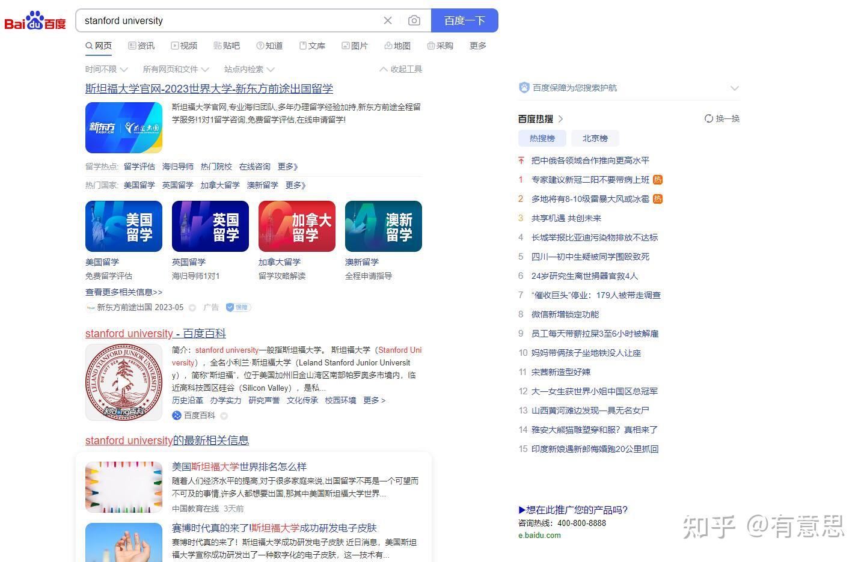Image resolution: width=867 pixels, height=562 pixels.
Task: Expand the 所有网页和文件 dropdown
Action: pyautogui.click(x=176, y=69)
